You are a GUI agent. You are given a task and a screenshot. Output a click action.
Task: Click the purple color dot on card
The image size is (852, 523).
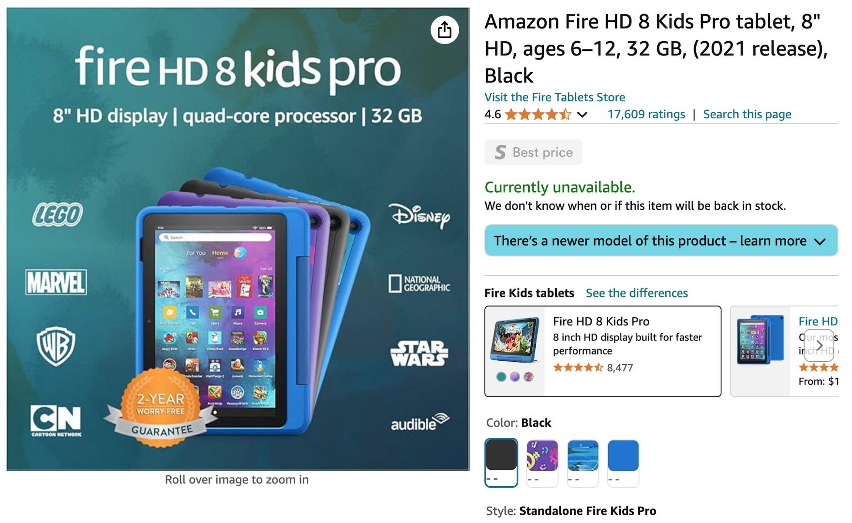(515, 377)
